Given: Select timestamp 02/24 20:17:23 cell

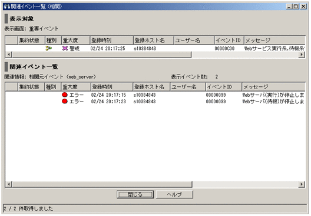Looking at the screenshot, I should click(108, 102).
